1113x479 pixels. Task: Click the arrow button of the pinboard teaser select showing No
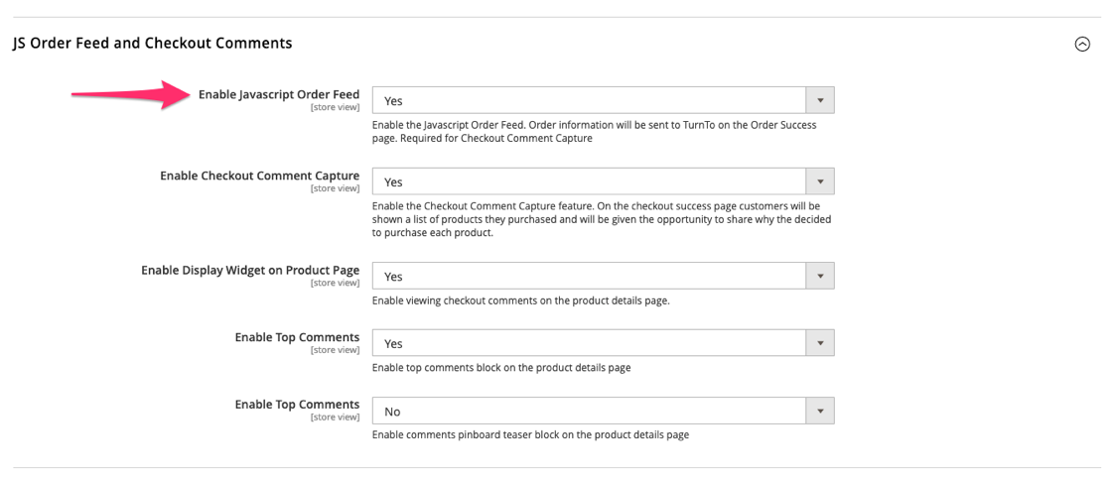point(820,411)
